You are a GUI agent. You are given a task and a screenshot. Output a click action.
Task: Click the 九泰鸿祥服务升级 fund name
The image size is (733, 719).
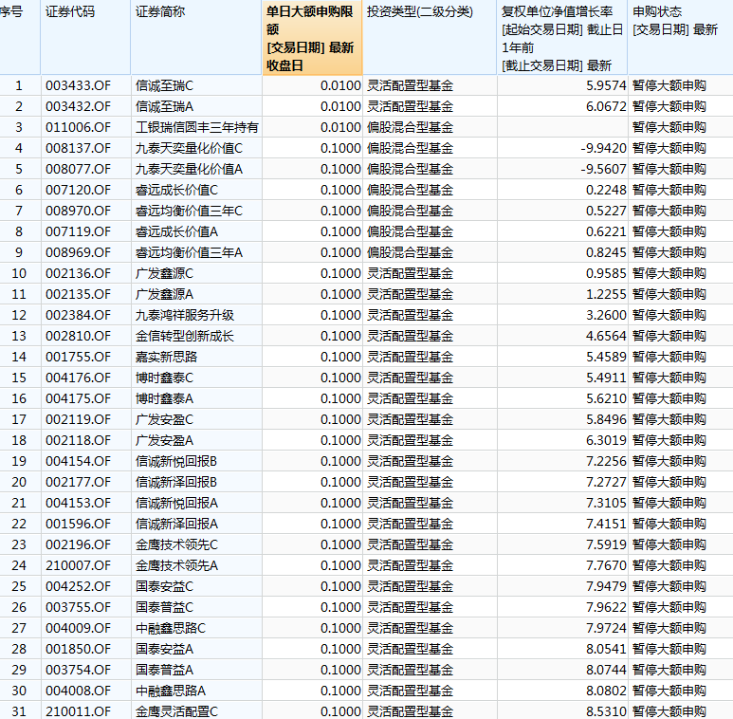click(185, 315)
